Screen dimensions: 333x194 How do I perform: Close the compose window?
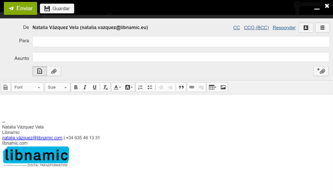click(327, 6)
